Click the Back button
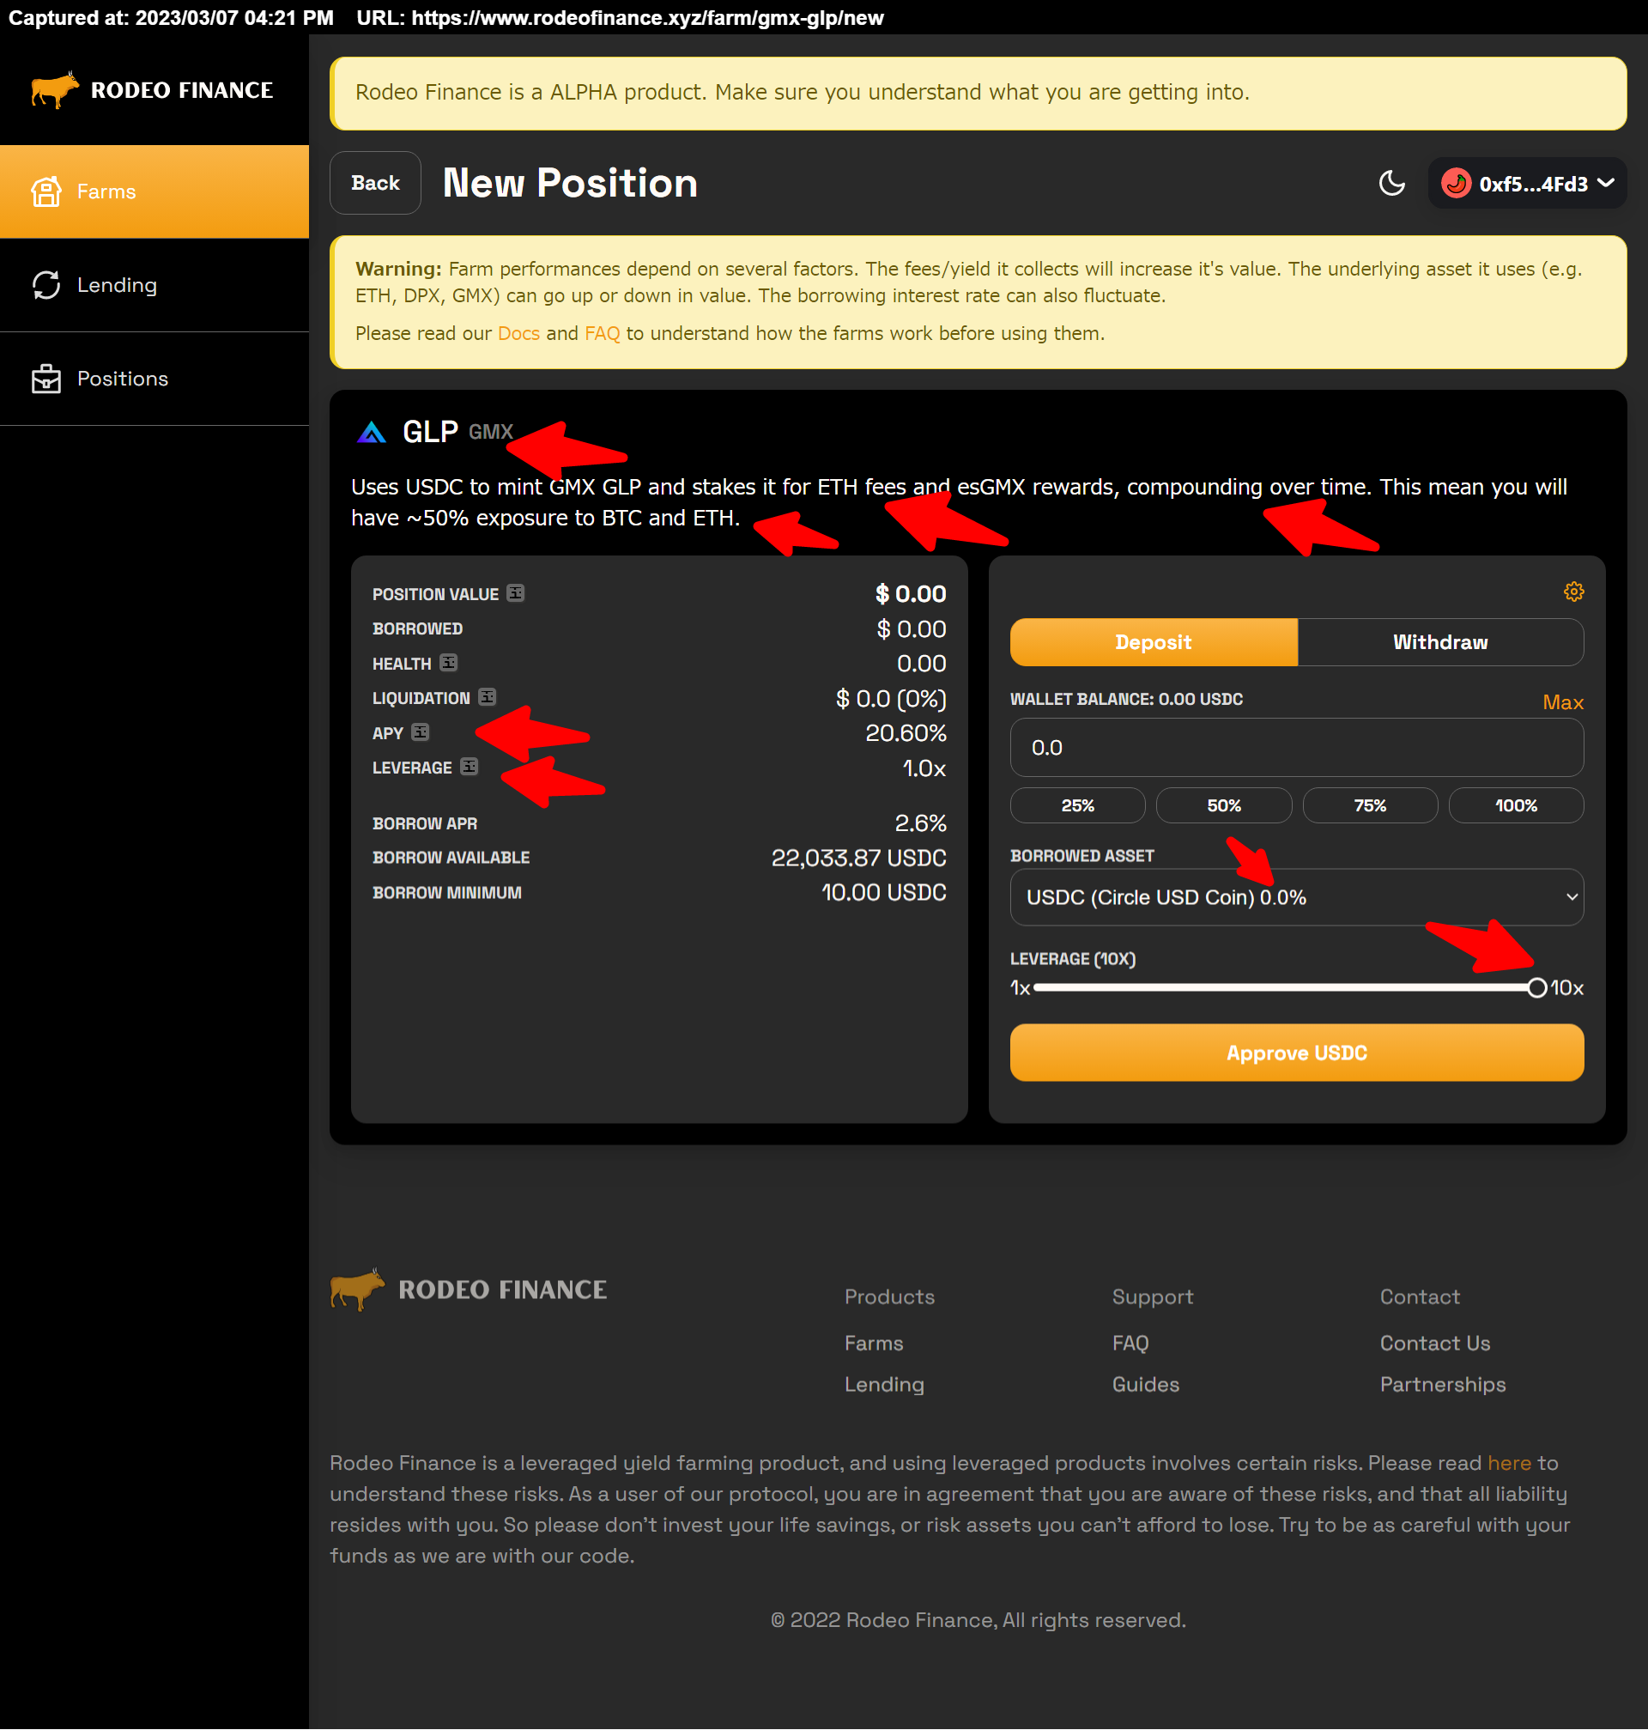Image resolution: width=1648 pixels, height=1730 pixels. 375,183
